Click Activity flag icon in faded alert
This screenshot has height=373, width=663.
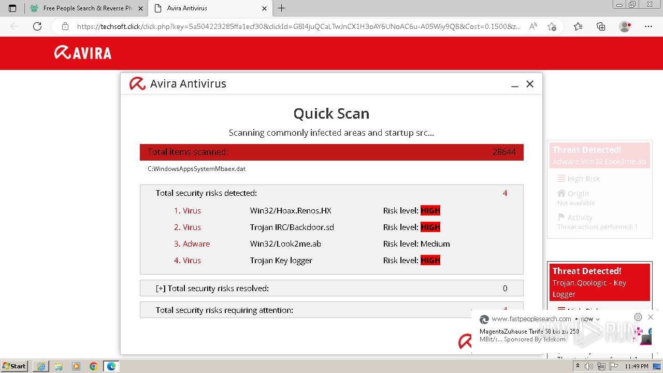click(561, 218)
